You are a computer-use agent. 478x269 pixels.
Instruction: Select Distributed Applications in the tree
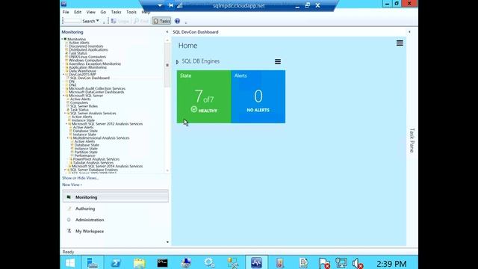tap(88, 50)
